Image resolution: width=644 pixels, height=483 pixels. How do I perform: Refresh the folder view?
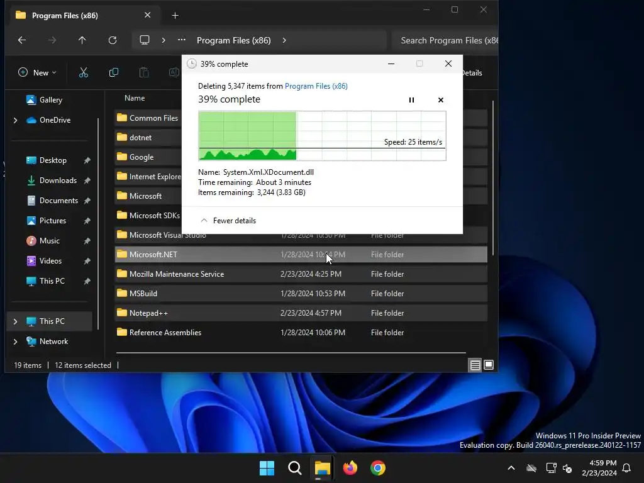coord(113,40)
